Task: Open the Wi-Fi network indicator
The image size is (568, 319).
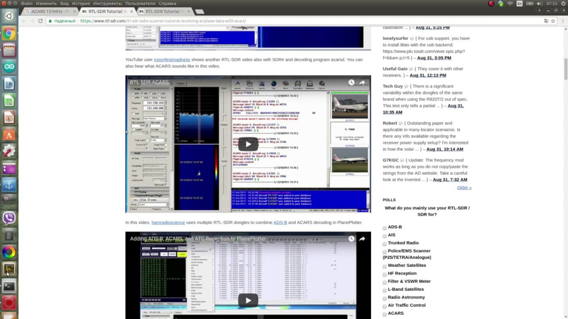Action: tap(510, 4)
